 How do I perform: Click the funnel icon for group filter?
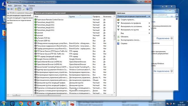point(118,30)
